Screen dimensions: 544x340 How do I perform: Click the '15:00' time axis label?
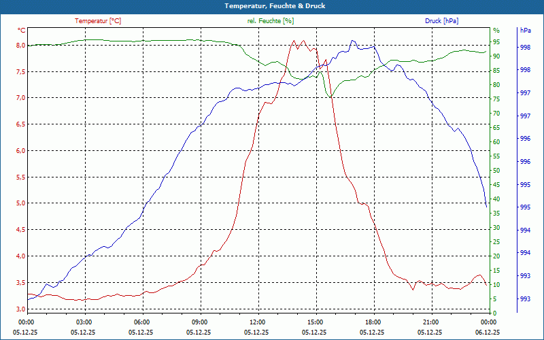[x=315, y=322]
